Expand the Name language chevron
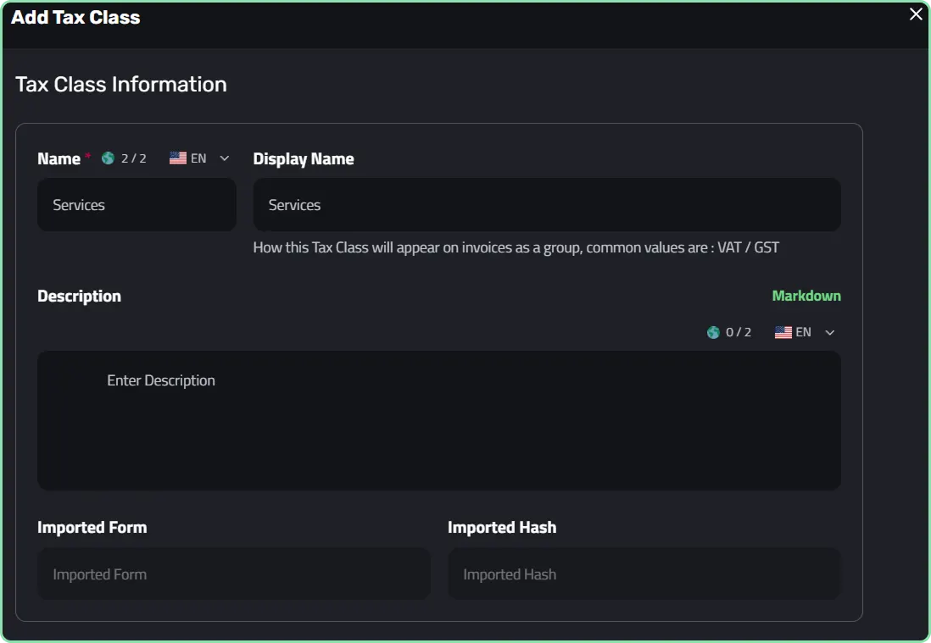The height and width of the screenshot is (643, 931). [x=225, y=158]
